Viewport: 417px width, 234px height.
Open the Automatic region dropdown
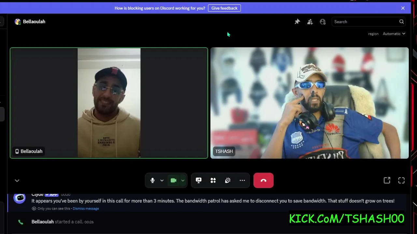point(394,34)
